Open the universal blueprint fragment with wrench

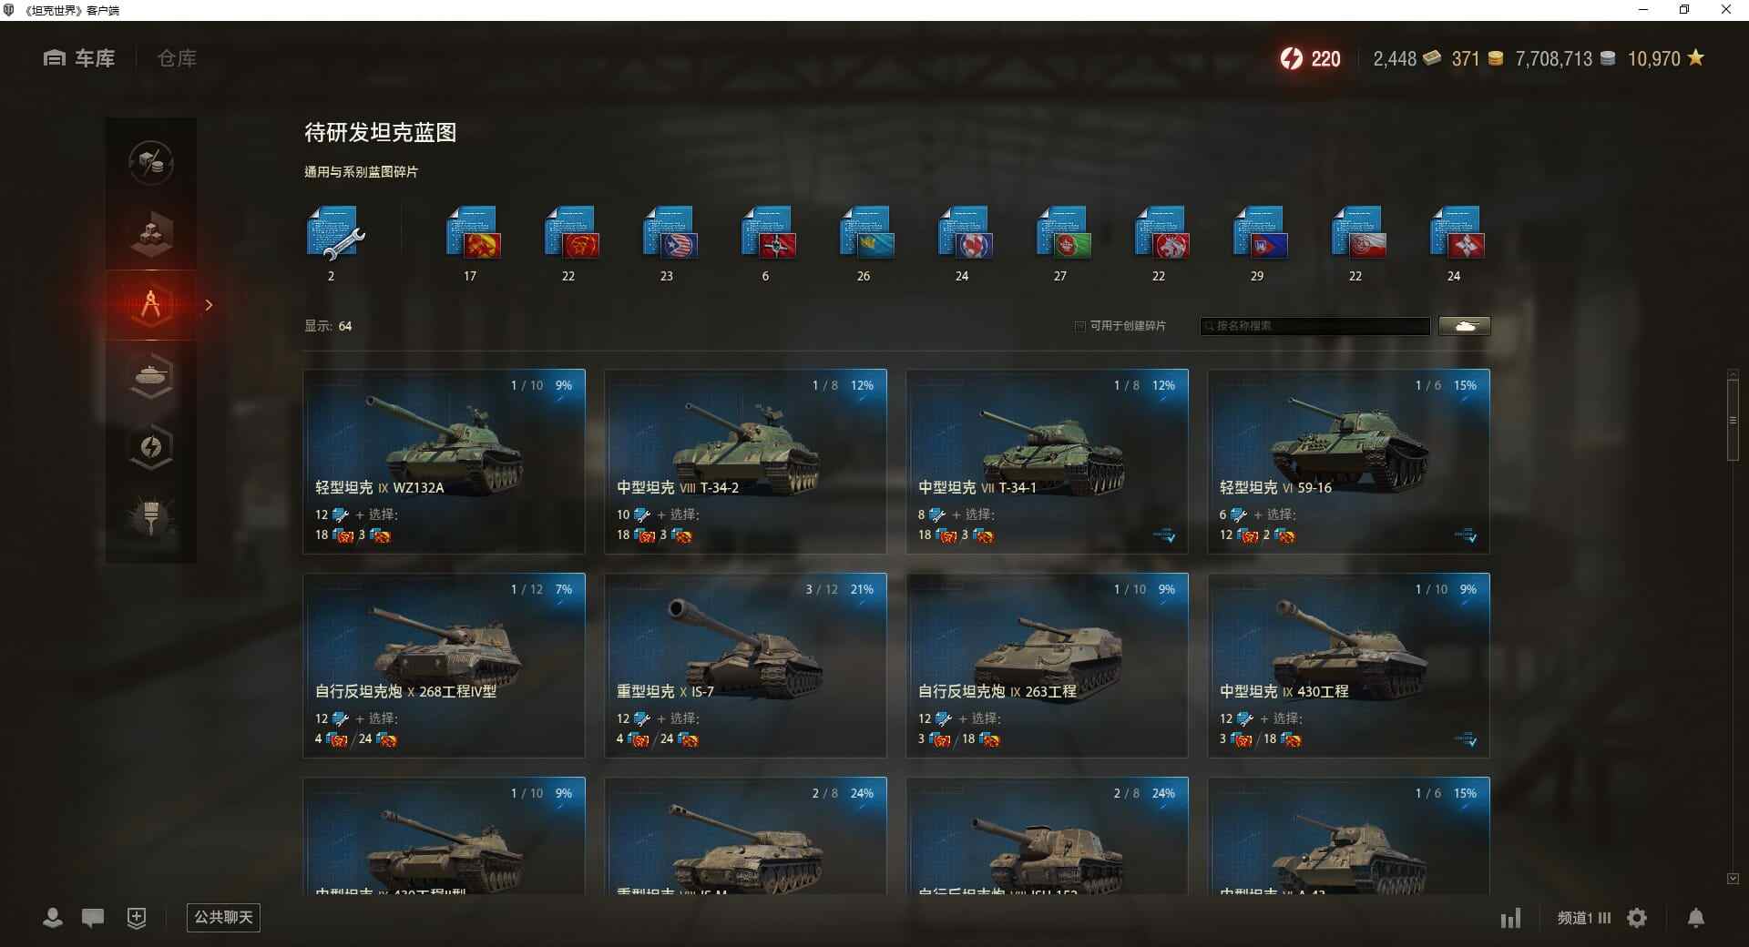pyautogui.click(x=334, y=234)
